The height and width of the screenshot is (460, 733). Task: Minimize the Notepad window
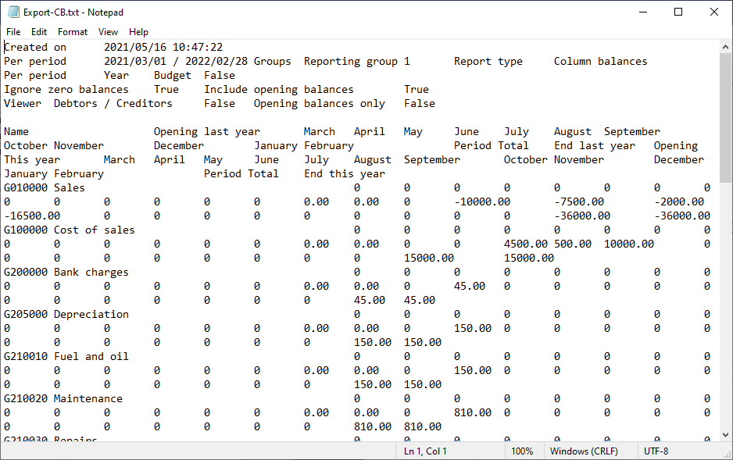pos(642,12)
